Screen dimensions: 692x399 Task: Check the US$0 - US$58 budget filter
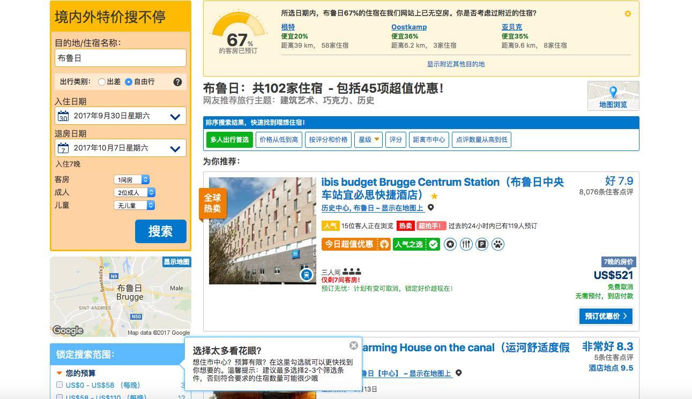[x=59, y=385]
